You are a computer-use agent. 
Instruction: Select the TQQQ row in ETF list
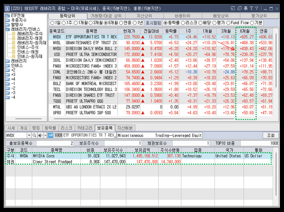161,101
